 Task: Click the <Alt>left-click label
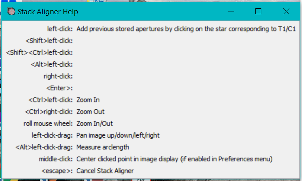click(52, 64)
